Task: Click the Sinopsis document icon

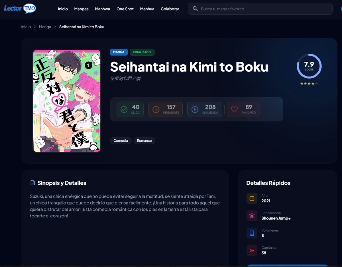Action: (32, 183)
